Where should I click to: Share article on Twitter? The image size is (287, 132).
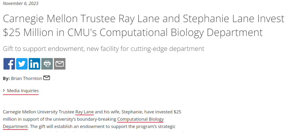point(22,64)
